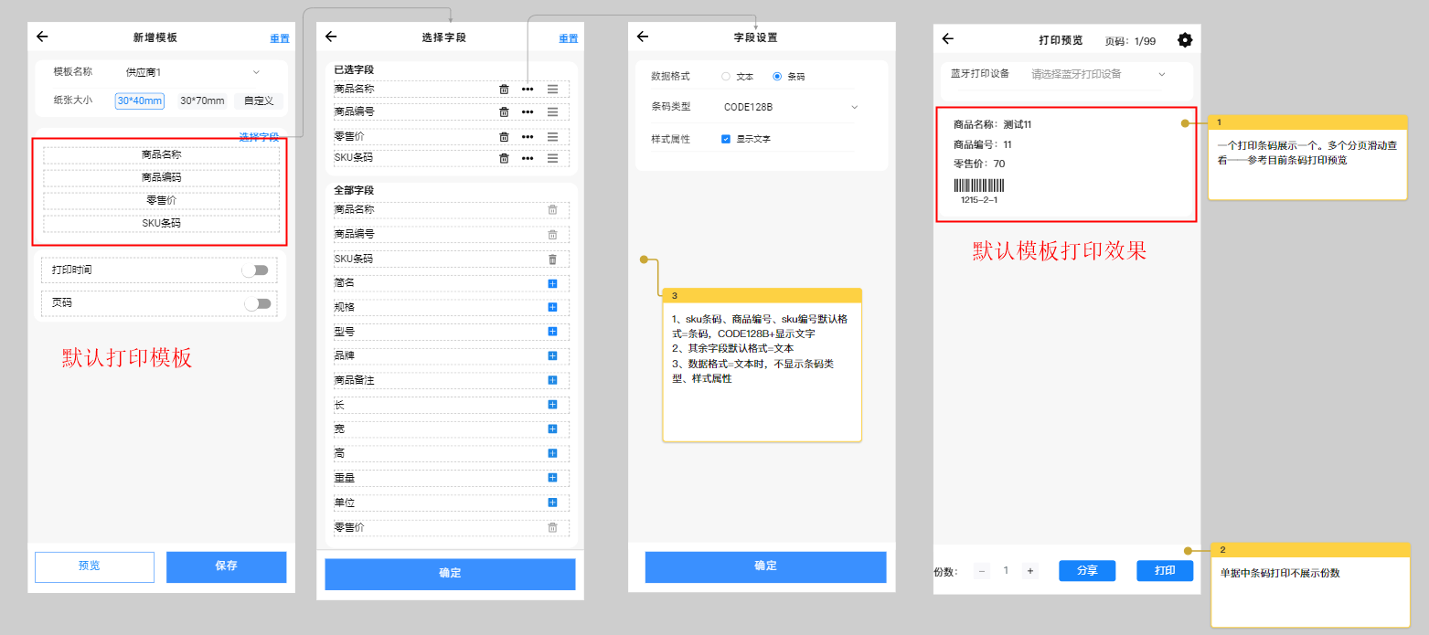Screen dimensions: 1429x635
Task: Click 保存 button
Action: (226, 566)
